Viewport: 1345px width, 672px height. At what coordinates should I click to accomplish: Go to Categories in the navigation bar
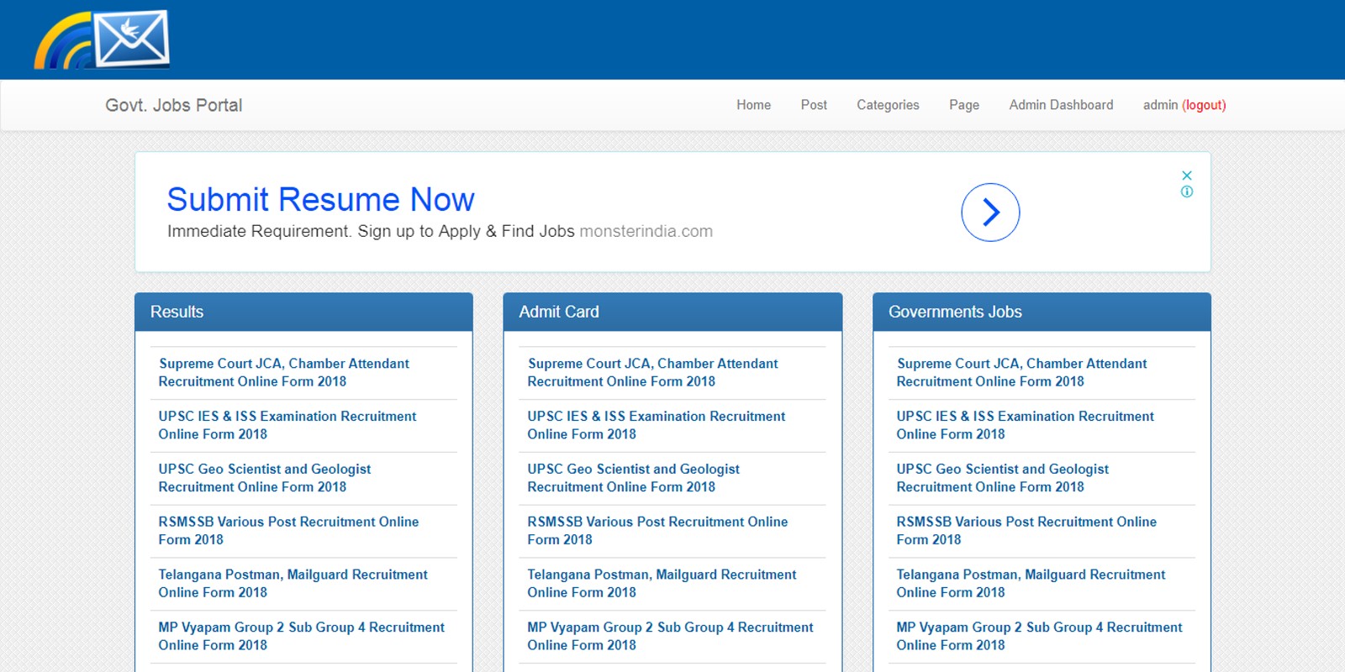(x=888, y=105)
